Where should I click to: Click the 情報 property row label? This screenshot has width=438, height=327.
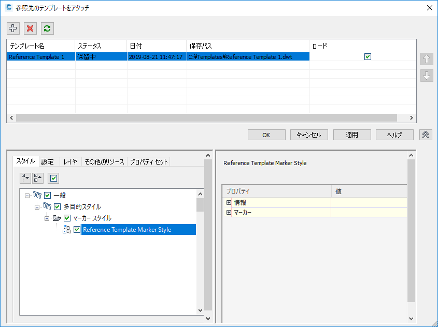[x=240, y=203]
